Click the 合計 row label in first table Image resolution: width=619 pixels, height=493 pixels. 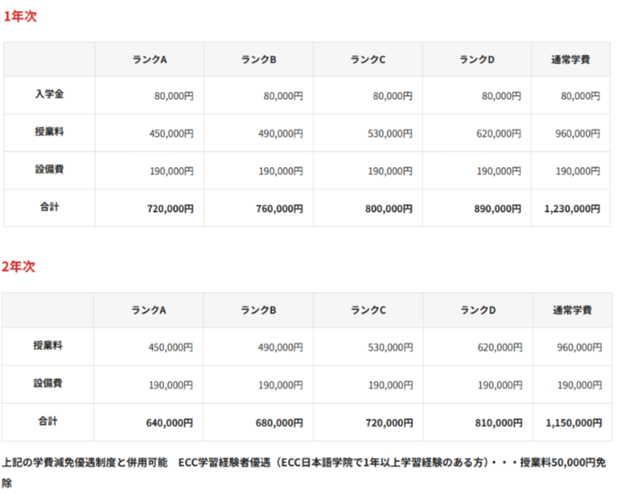[49, 207]
